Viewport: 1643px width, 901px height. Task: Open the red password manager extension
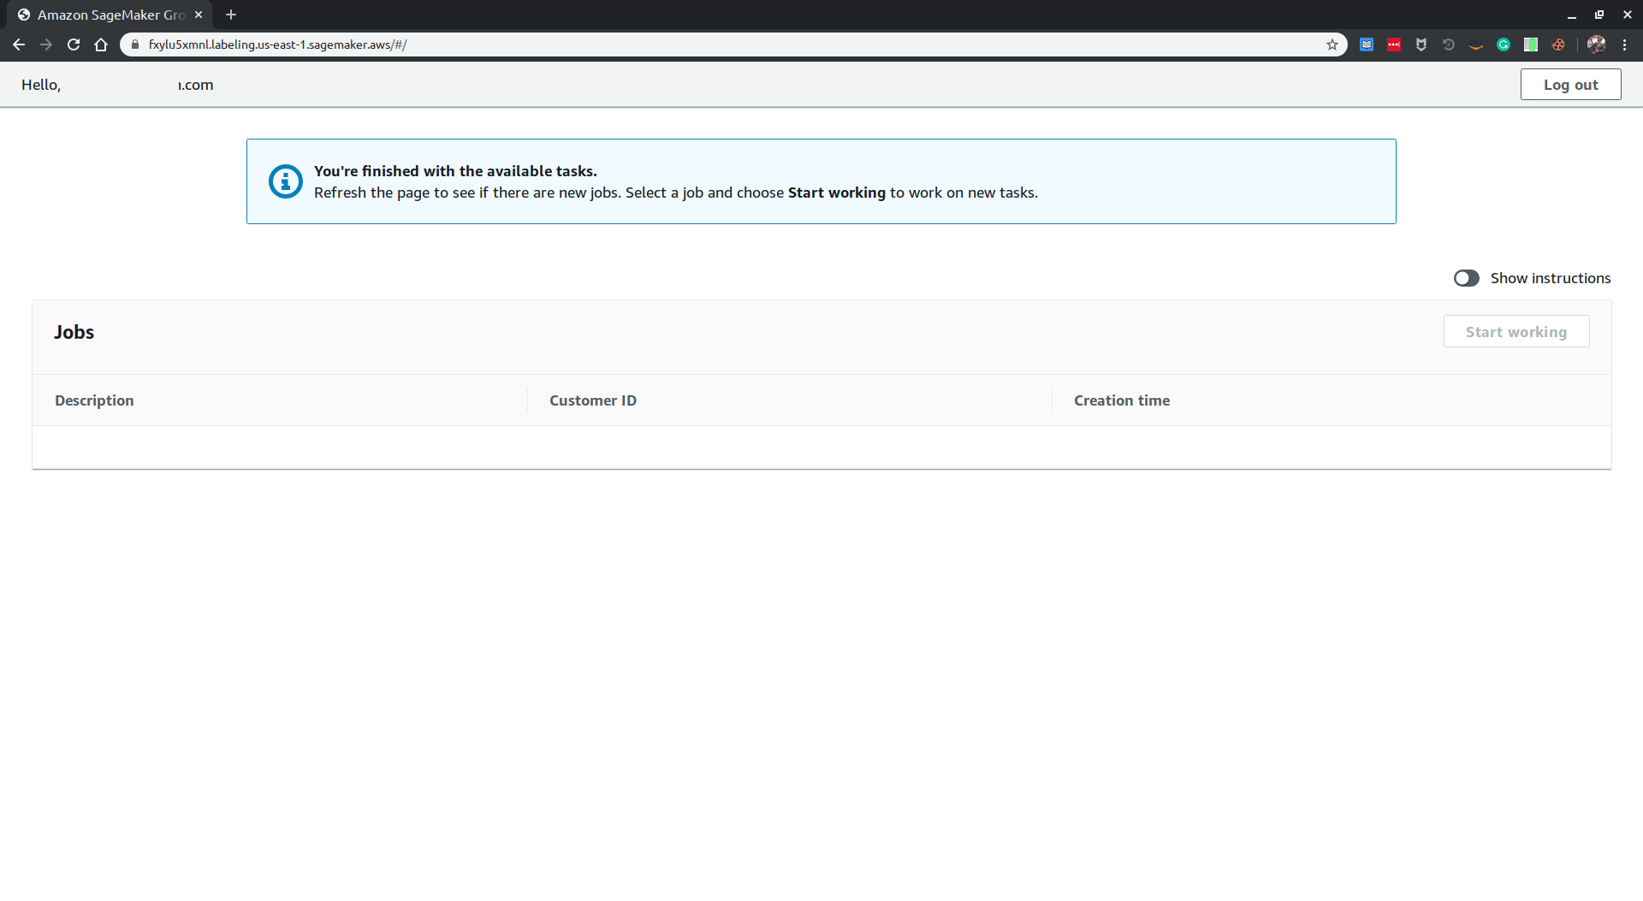point(1394,44)
